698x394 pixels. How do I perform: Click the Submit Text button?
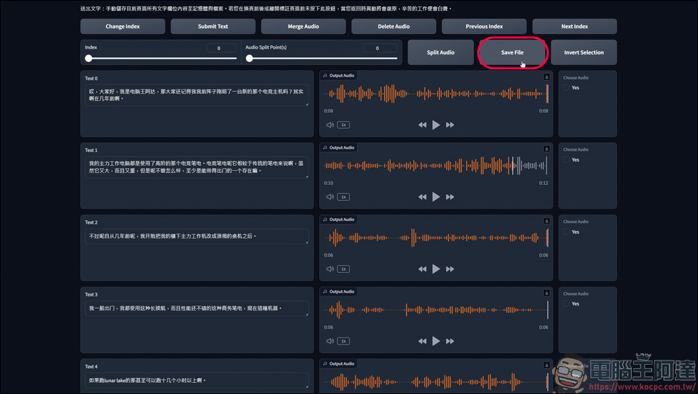point(213,26)
